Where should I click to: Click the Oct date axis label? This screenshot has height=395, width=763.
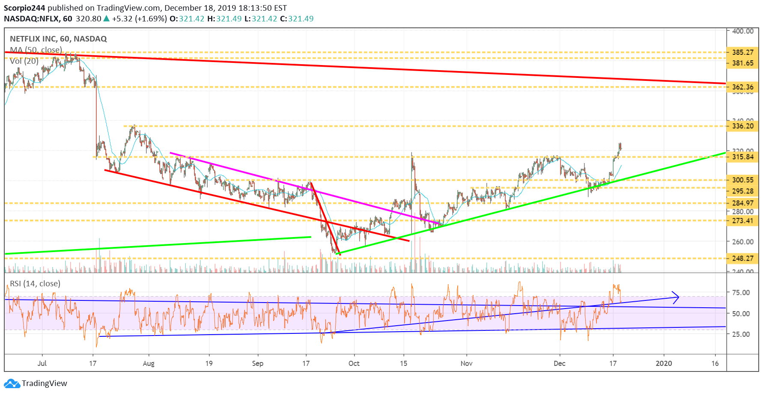click(x=354, y=363)
